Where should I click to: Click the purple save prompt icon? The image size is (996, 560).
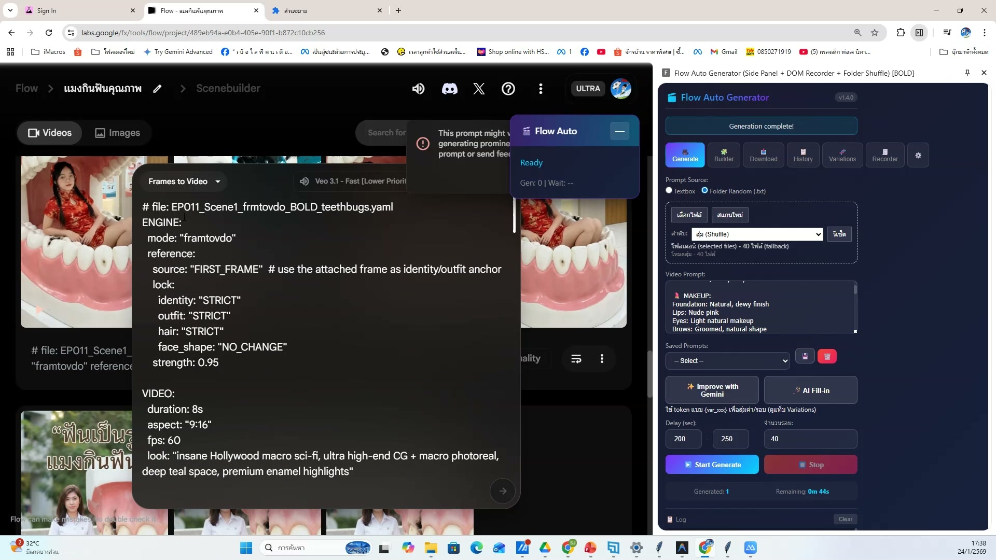(x=805, y=357)
